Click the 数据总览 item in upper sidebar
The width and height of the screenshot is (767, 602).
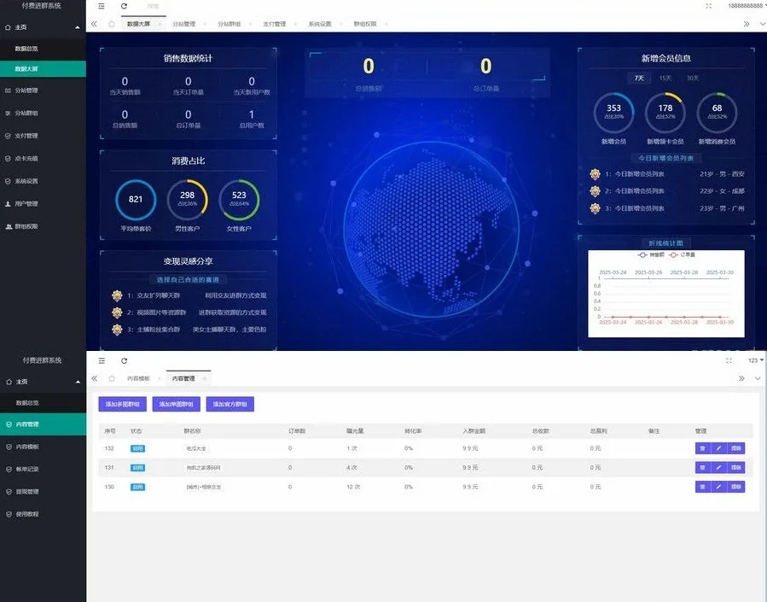tap(26, 49)
